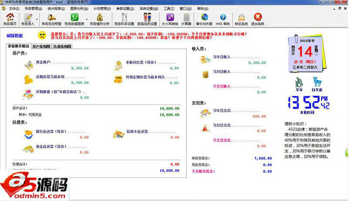Viewport: 352px width, 201px height.
Task: Click the 白羊座 Aries constellation icon
Action: pyautogui.click(x=317, y=82)
